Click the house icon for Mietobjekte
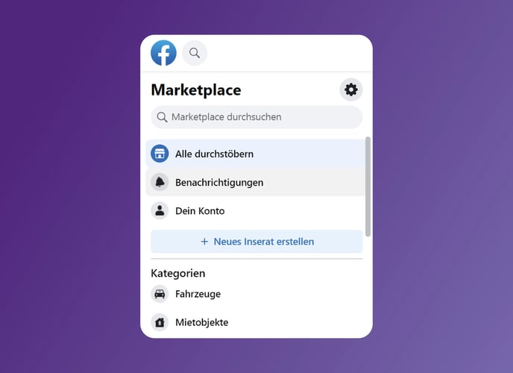This screenshot has height=373, width=513. coord(160,322)
